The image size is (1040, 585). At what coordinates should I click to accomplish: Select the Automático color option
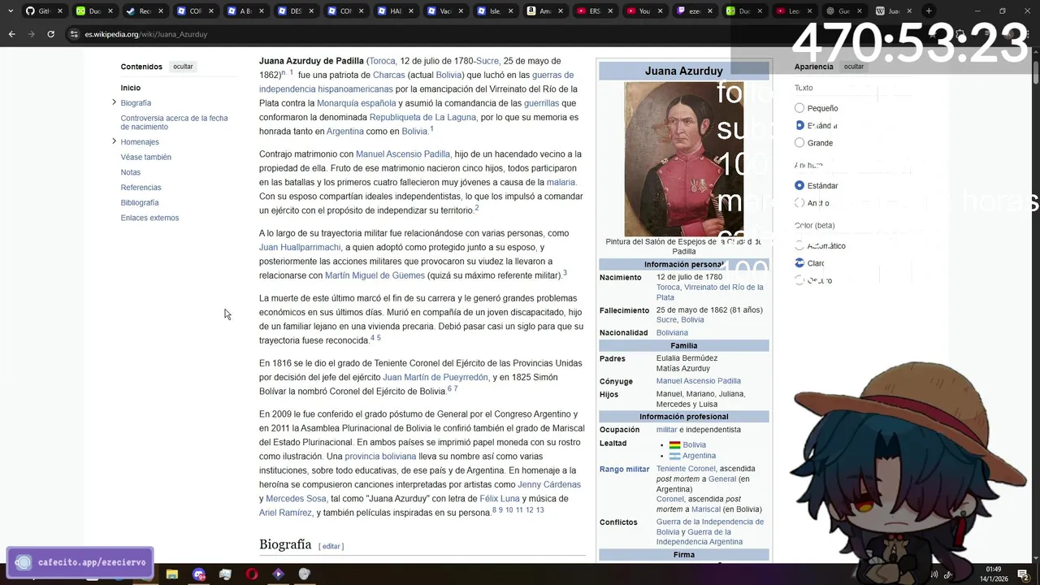799,245
